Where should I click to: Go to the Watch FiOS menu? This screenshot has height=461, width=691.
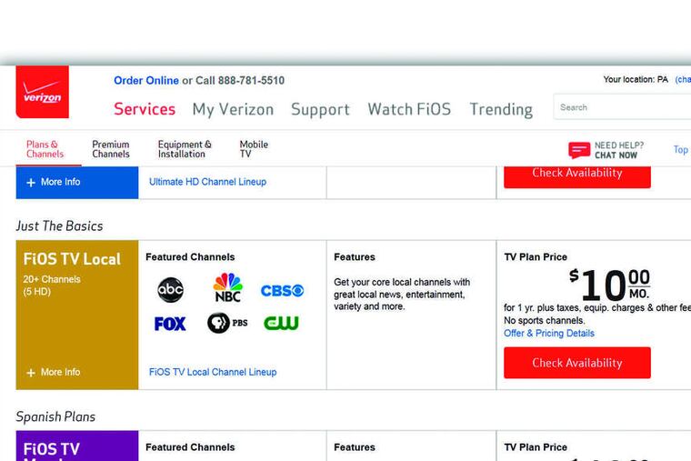[409, 109]
